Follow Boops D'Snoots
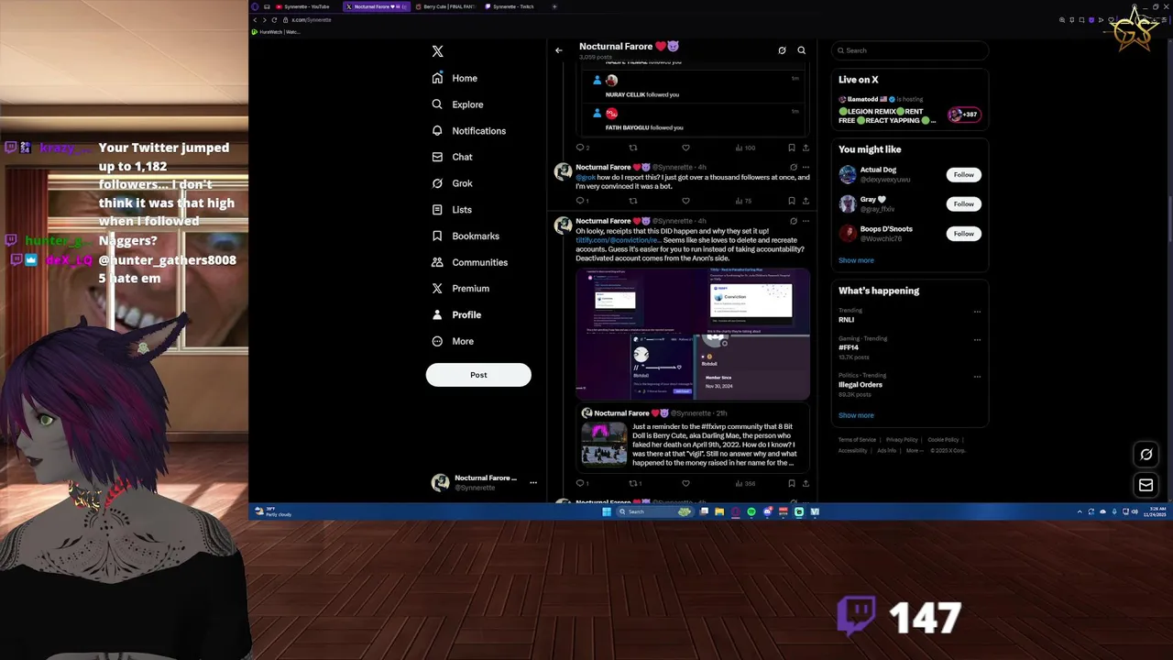Image resolution: width=1173 pixels, height=660 pixels. click(963, 234)
